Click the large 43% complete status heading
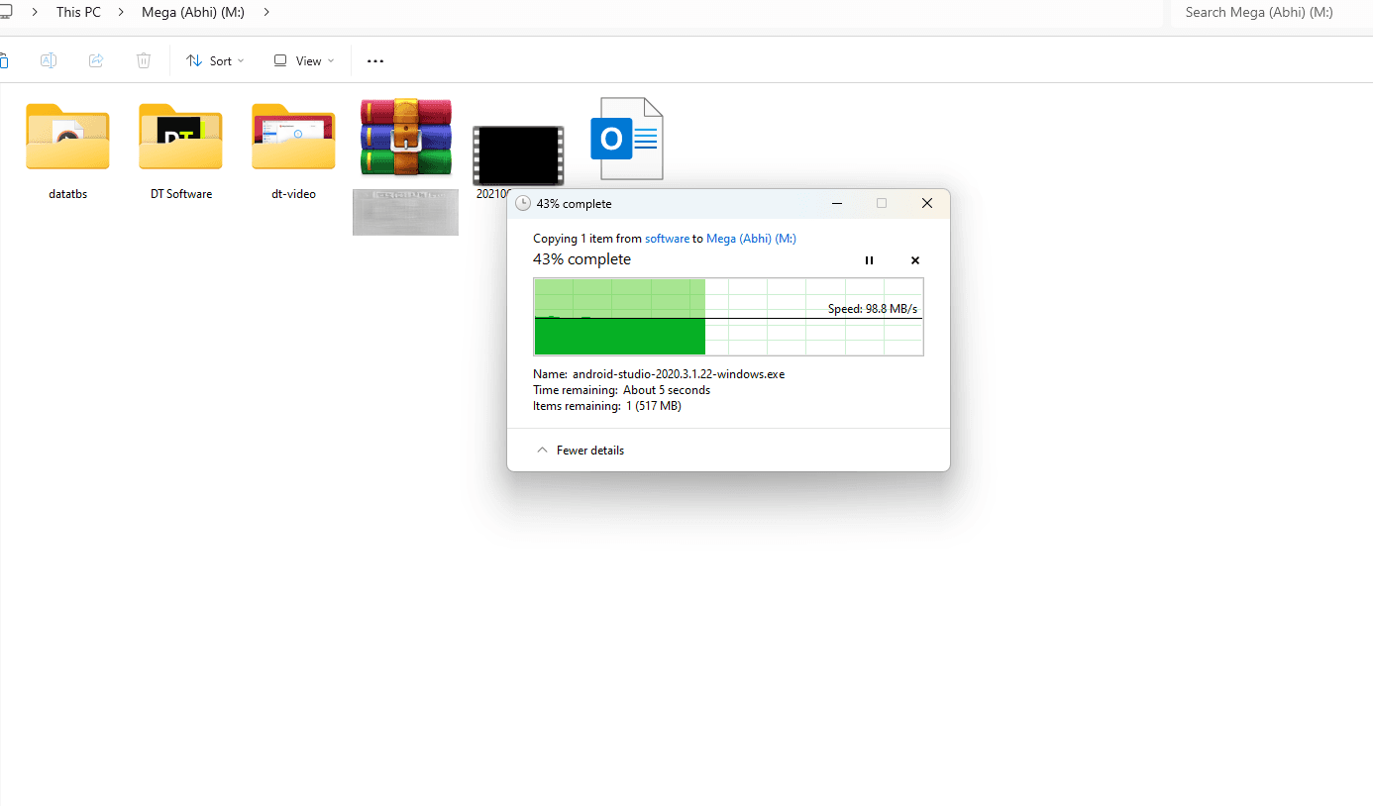This screenshot has width=1373, height=806. coord(581,259)
